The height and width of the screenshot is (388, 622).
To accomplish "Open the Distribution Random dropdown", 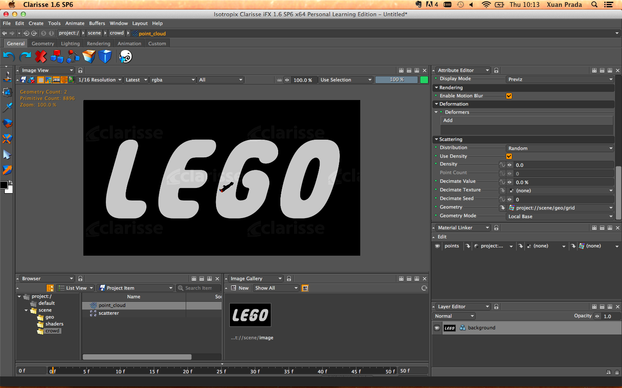I will (x=560, y=148).
